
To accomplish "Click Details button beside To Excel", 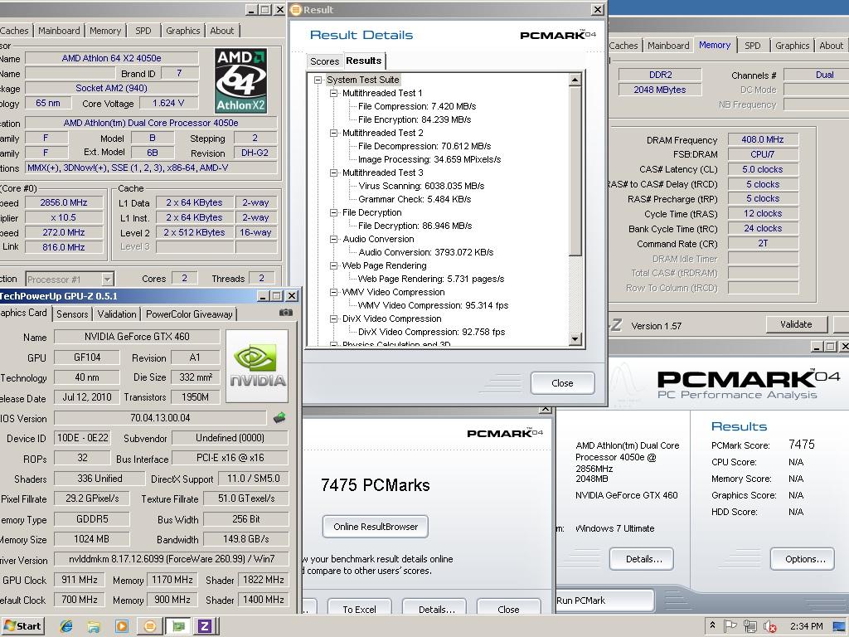I will coord(436,606).
